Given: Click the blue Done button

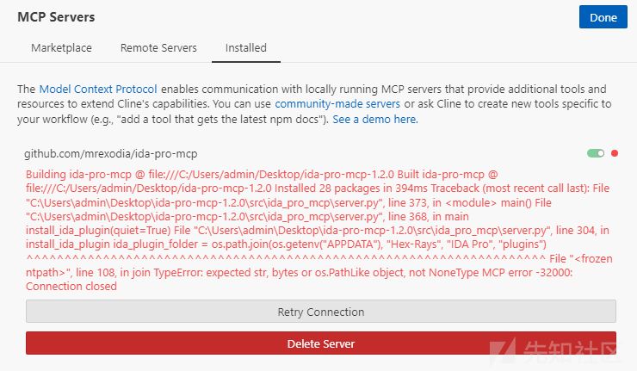Looking at the screenshot, I should coord(603,17).
